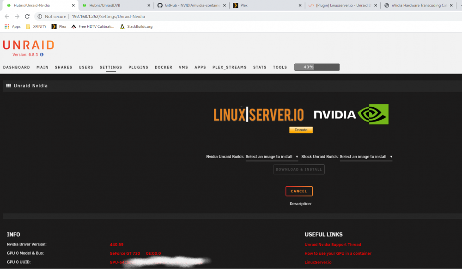Expand the Stock Unraid Builds dropdown
Image resolution: width=462 pixels, height=270 pixels.
tap(366, 157)
